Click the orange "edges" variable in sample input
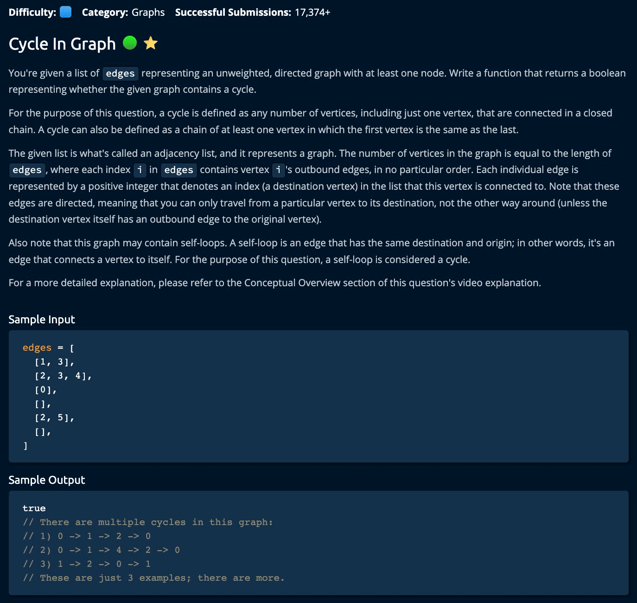Screen dimensions: 637x603 pos(37,348)
